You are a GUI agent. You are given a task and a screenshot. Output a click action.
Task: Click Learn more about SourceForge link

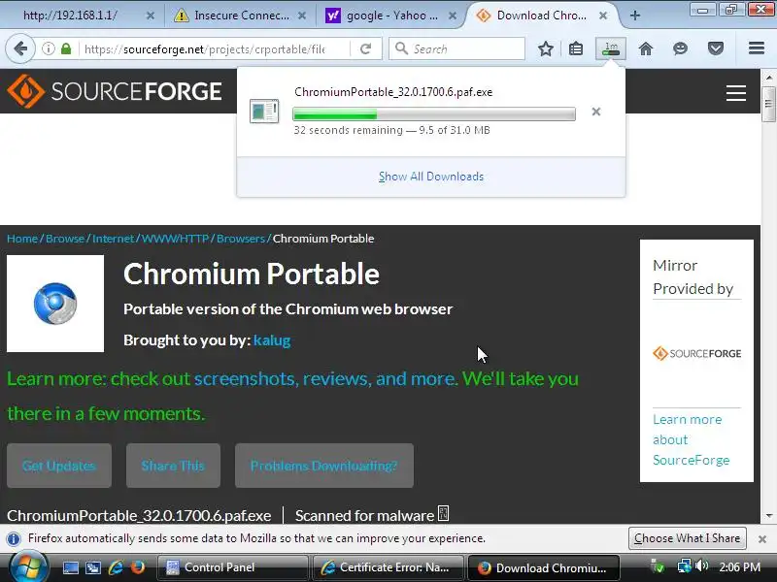692,440
